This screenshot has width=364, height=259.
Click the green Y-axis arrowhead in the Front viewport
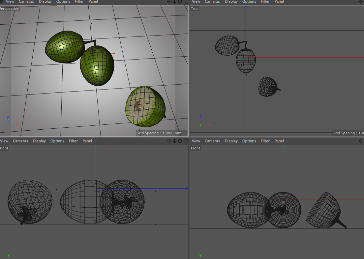pyautogui.click(x=283, y=147)
